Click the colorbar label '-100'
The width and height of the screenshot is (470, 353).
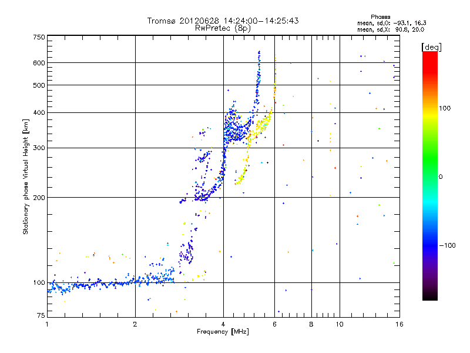coord(447,245)
